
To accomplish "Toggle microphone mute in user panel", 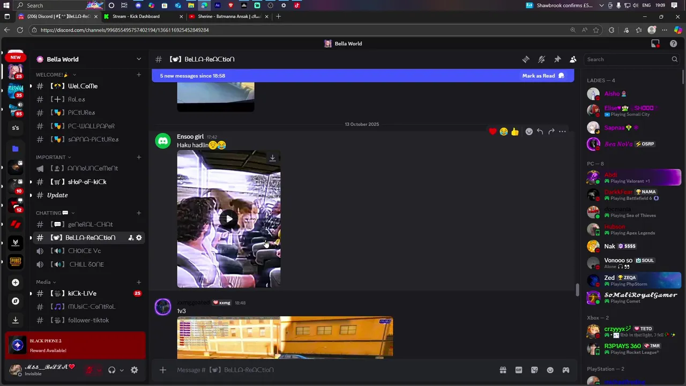I will click(90, 370).
